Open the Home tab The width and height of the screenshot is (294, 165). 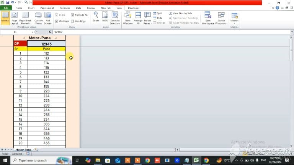tap(19, 8)
